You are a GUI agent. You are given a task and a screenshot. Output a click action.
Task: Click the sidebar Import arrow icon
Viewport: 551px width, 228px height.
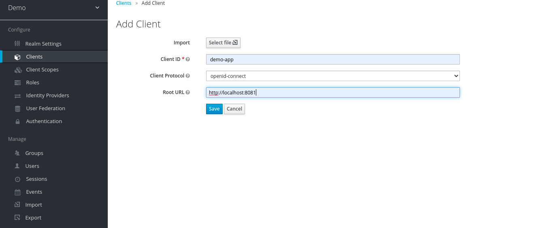(x=17, y=205)
